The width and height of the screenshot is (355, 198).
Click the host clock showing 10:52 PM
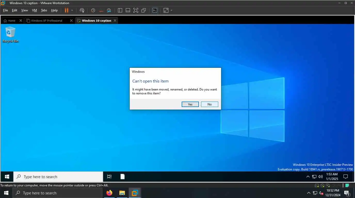[333, 193]
